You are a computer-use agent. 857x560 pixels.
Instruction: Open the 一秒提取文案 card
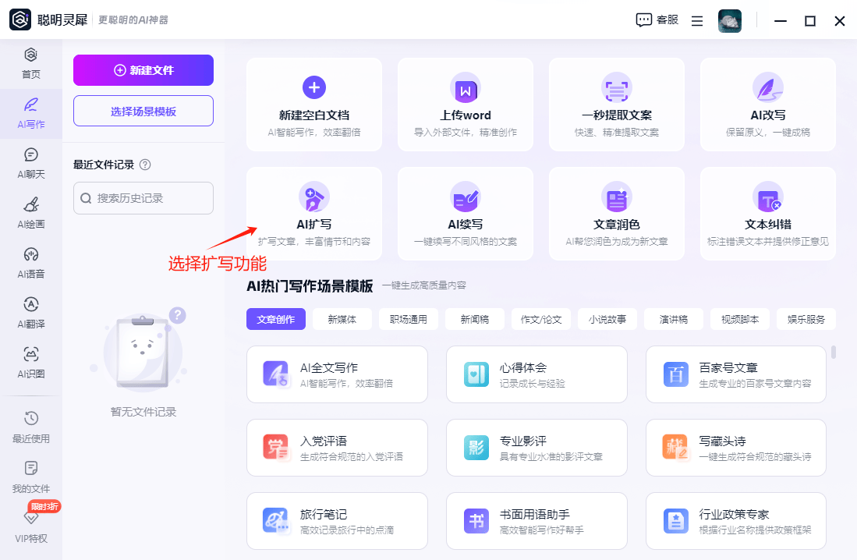pos(617,105)
